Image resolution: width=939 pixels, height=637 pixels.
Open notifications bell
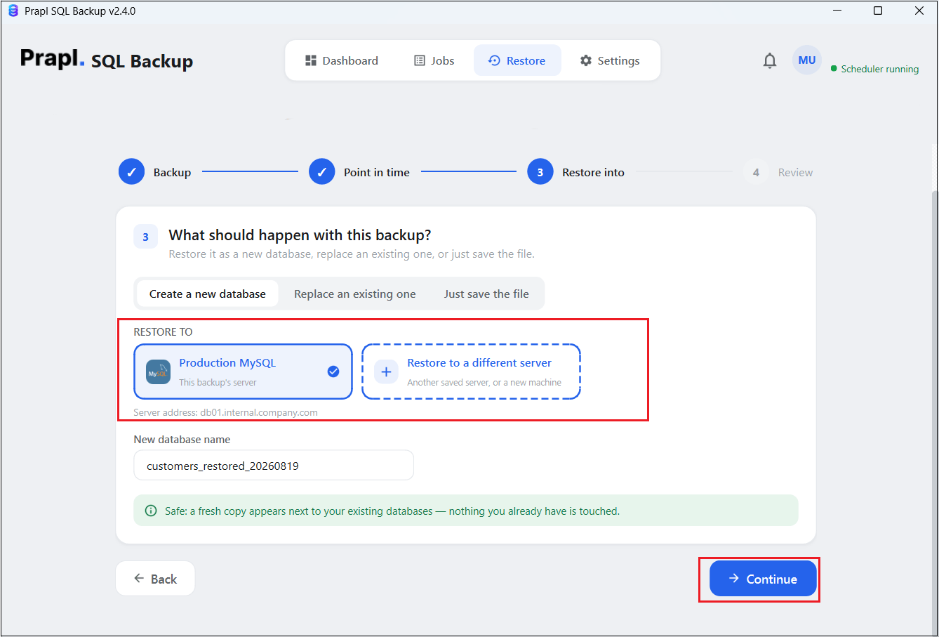(770, 61)
